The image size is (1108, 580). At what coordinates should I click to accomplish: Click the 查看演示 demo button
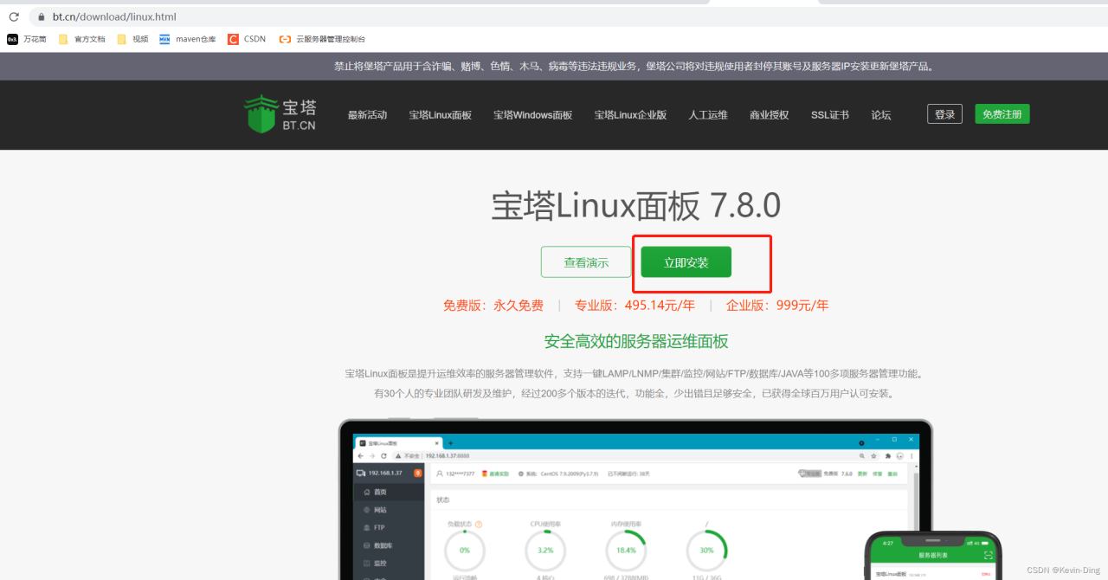[x=586, y=261]
